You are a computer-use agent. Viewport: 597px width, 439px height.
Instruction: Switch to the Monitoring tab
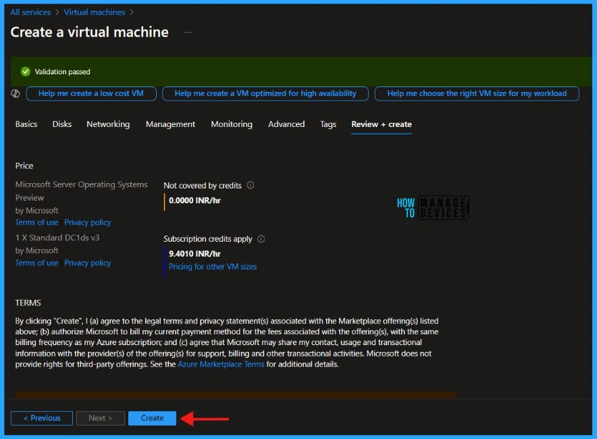[x=232, y=124]
